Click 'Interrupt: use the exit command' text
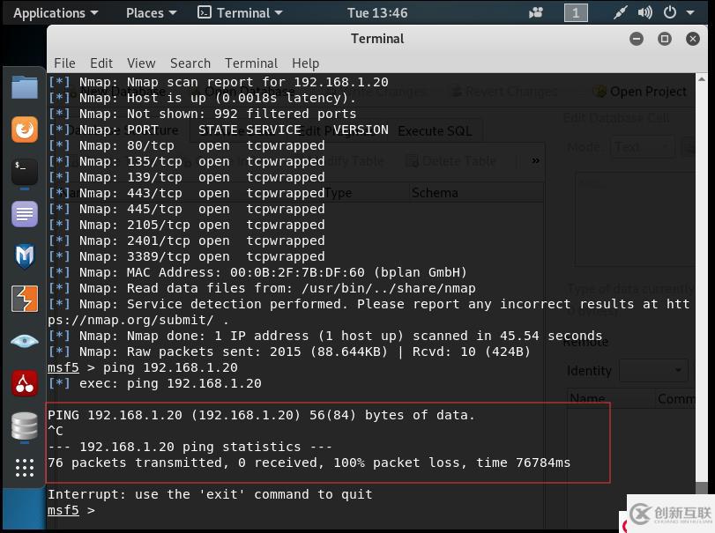The image size is (715, 533). (210, 494)
